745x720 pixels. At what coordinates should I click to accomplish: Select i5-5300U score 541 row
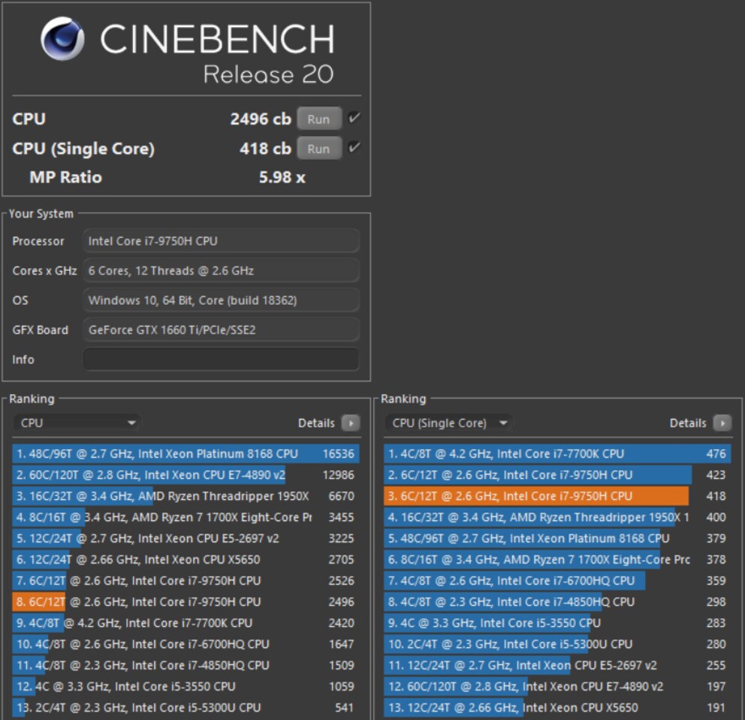[185, 707]
